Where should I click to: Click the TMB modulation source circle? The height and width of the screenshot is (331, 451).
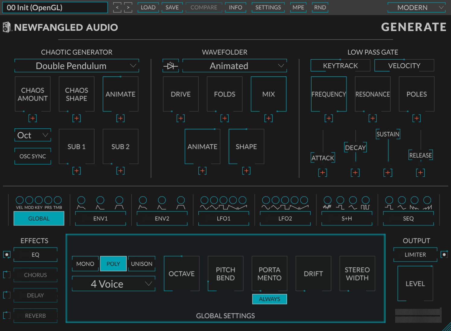58,200
